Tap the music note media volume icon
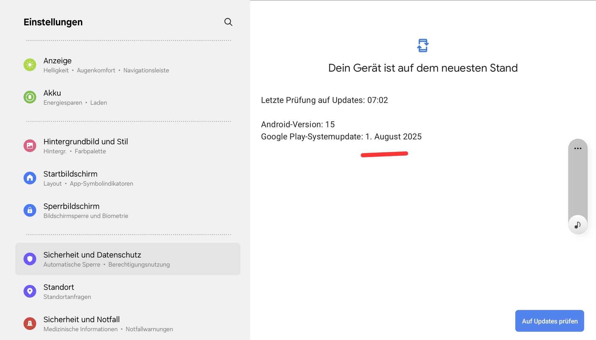596x340 pixels. (578, 225)
